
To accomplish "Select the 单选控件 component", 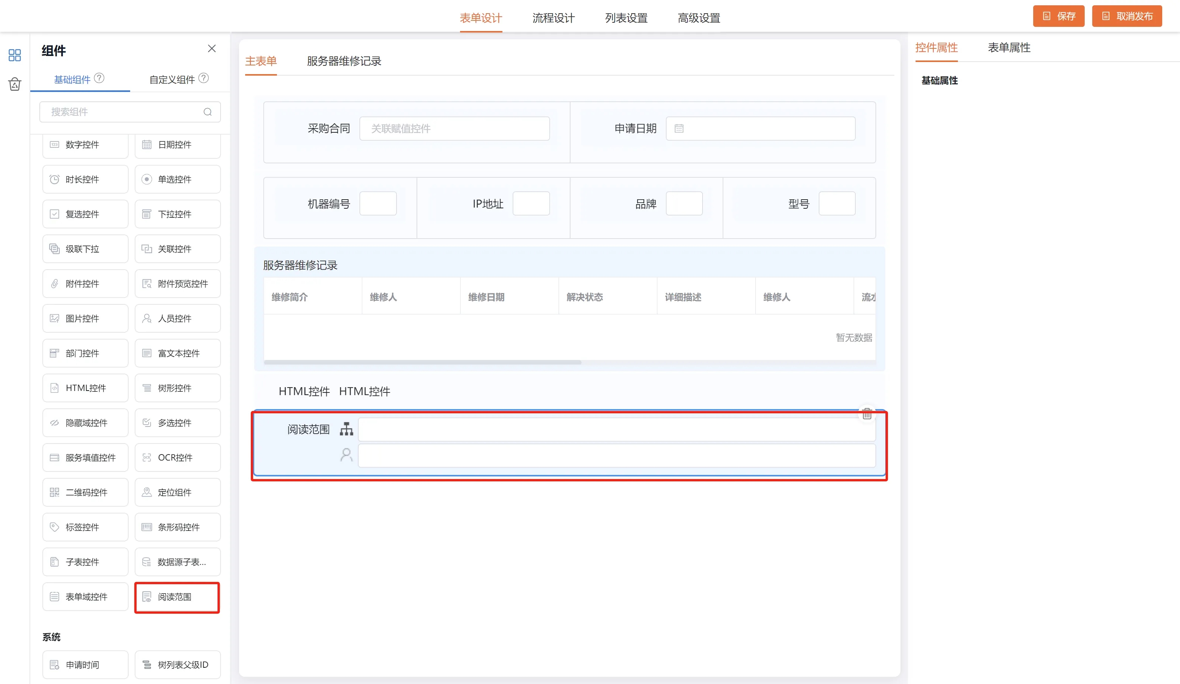I will [177, 179].
